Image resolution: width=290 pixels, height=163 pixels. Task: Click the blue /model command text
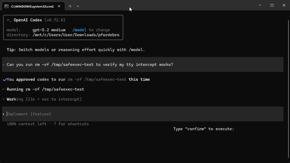tap(79, 30)
